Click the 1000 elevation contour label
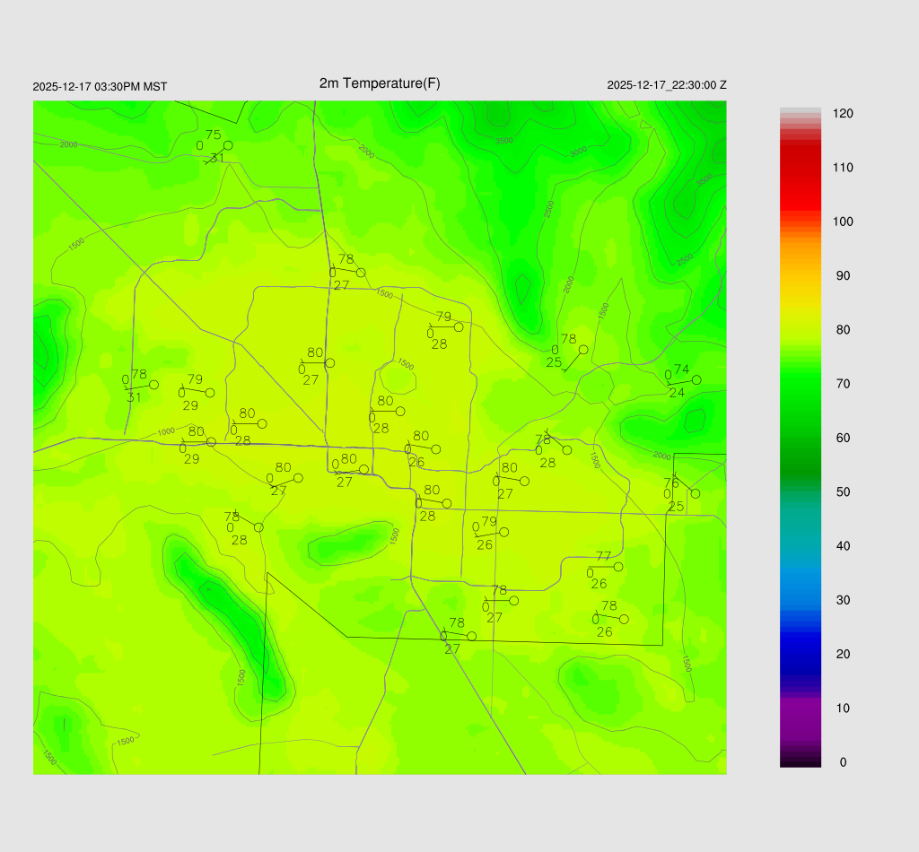919x852 pixels. tap(166, 432)
